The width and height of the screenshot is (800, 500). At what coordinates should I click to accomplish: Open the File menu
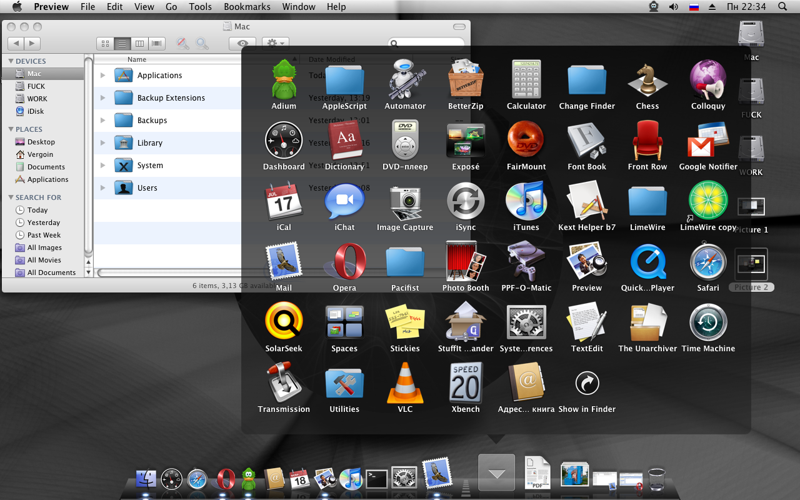88,7
